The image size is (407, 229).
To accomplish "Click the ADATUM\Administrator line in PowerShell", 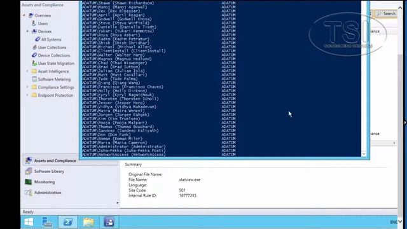I will [124, 146].
